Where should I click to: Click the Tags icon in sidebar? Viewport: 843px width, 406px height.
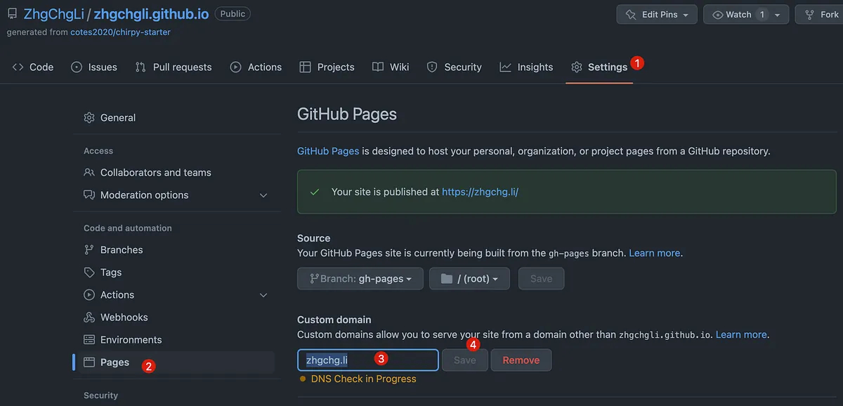[x=89, y=273]
